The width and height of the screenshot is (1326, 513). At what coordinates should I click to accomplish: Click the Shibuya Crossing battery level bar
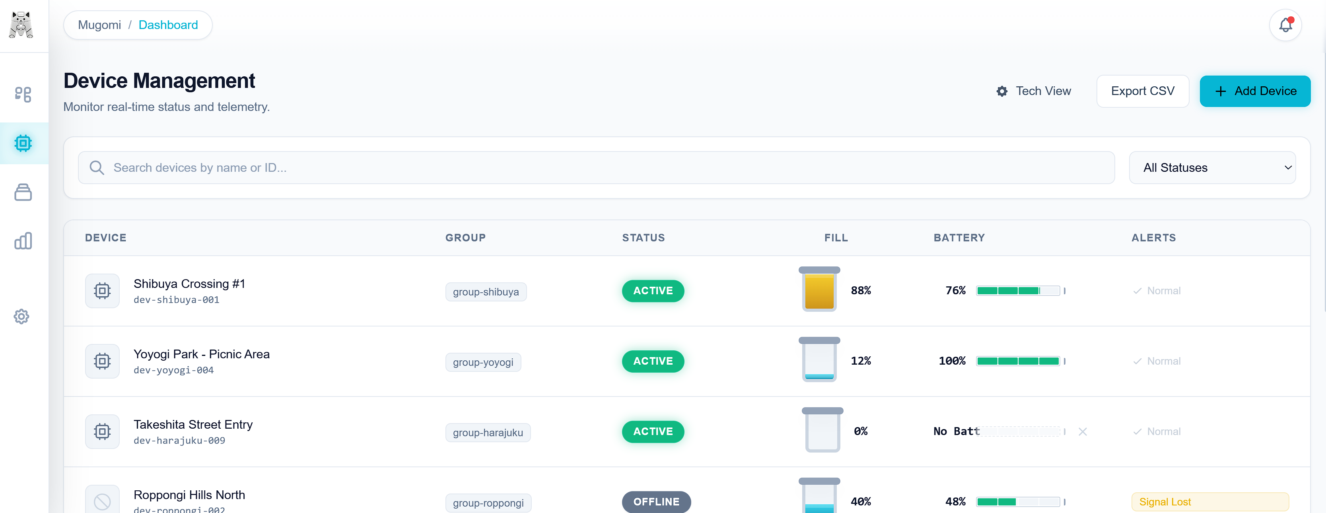[x=1018, y=291]
